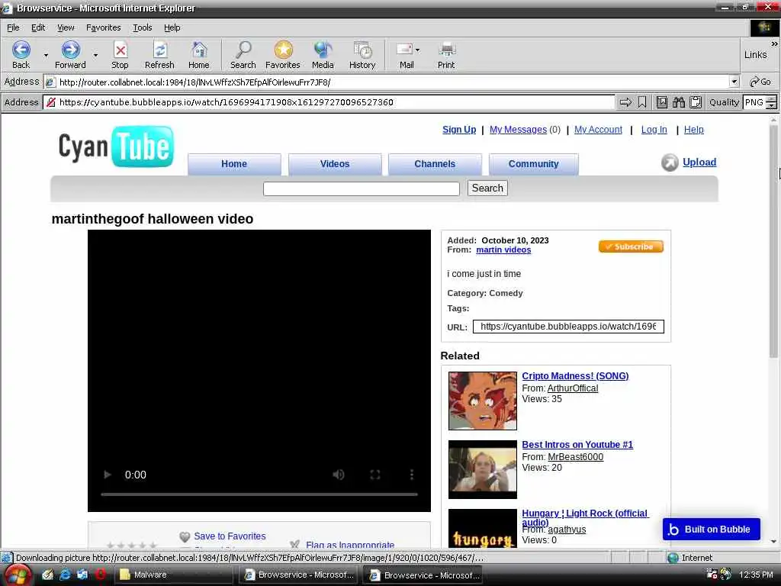Go to the Home page icon in the toolbar
This screenshot has width=781, height=586.
click(199, 55)
